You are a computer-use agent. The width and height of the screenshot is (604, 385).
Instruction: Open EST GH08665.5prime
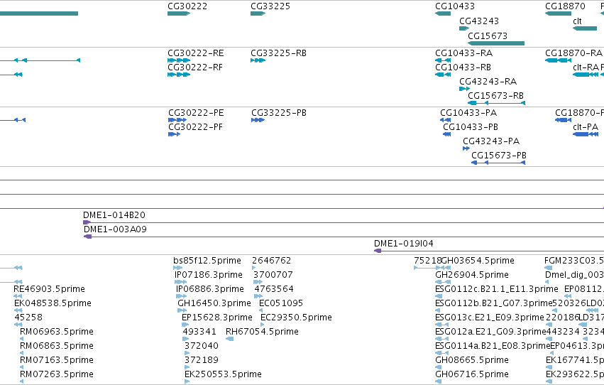click(472, 360)
